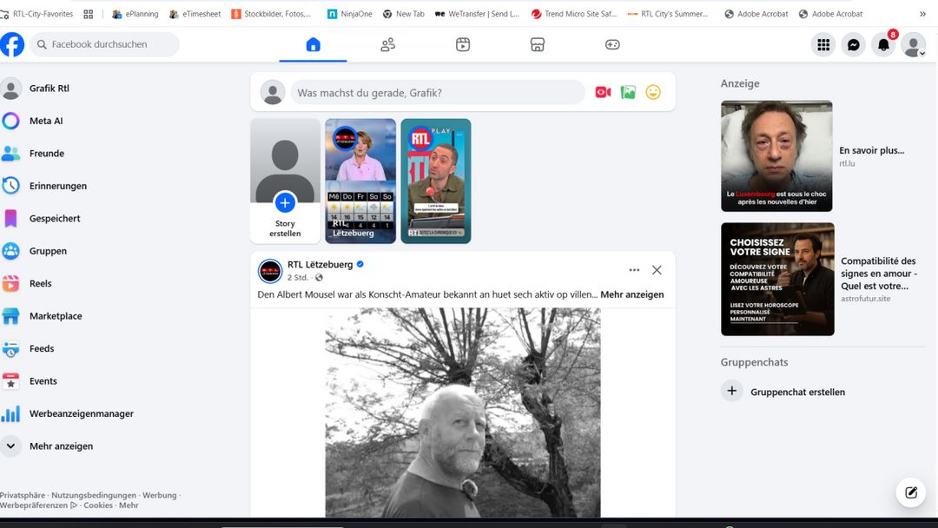Screen dimensions: 938x528
Task: Click the new message pencil icon
Action: click(x=910, y=492)
